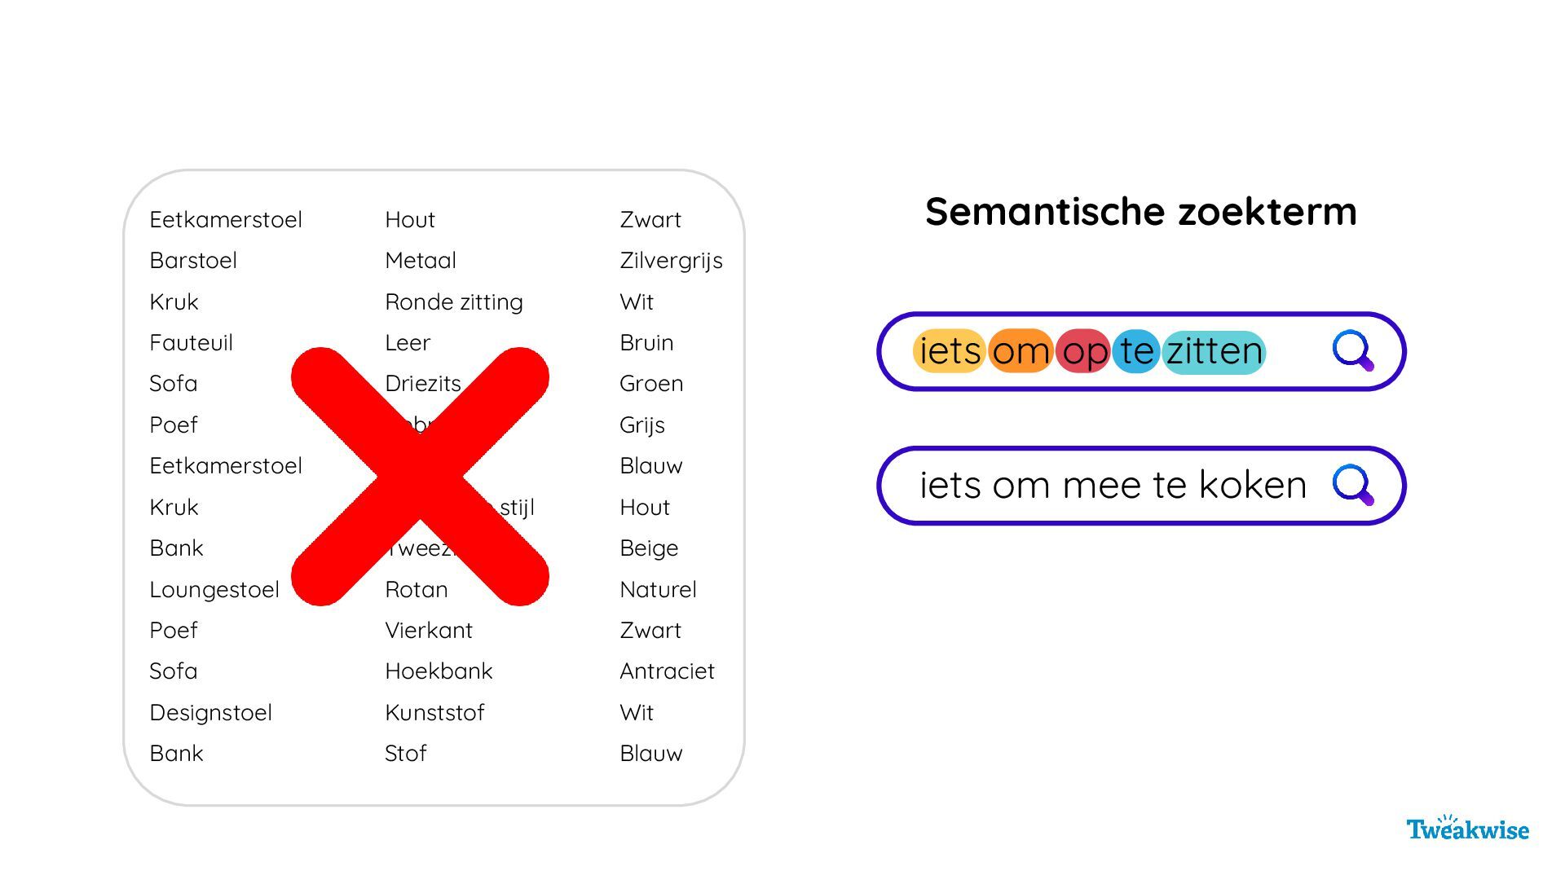Select "Barstoel" in the product list
The width and height of the screenshot is (1565, 880).
pyautogui.click(x=193, y=261)
